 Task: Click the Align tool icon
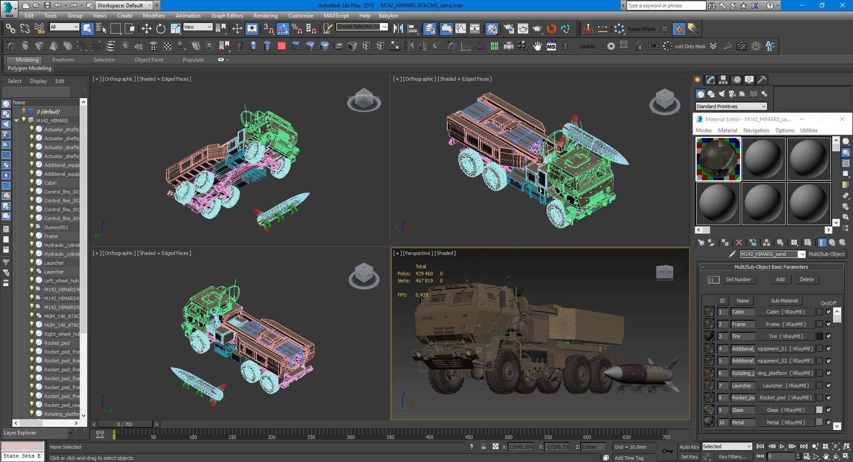click(x=412, y=29)
